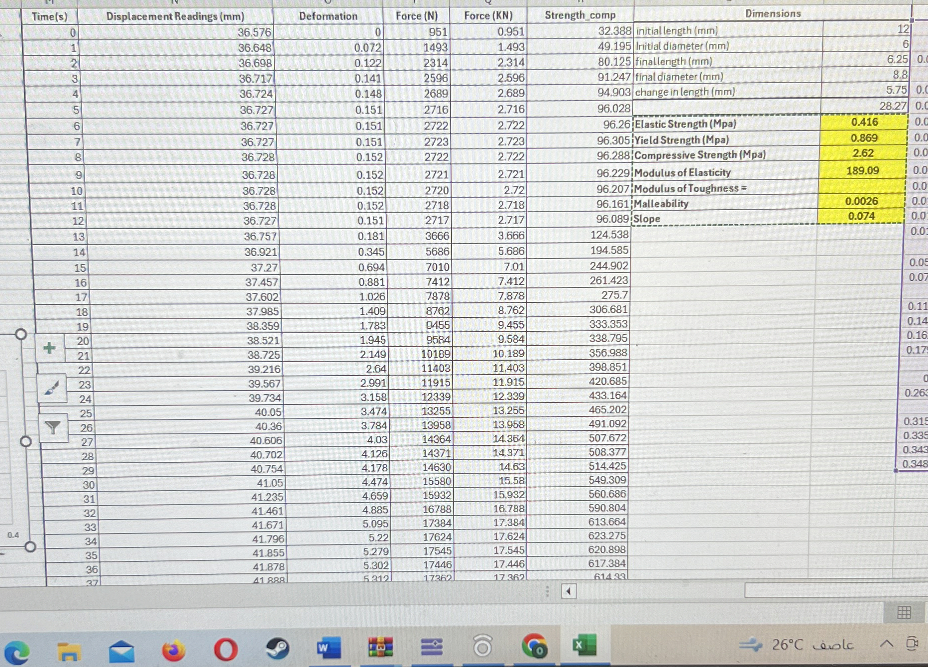Open the grey ring icon app in the taskbar
Image resolution: width=928 pixels, height=667 pixels.
coord(482,647)
